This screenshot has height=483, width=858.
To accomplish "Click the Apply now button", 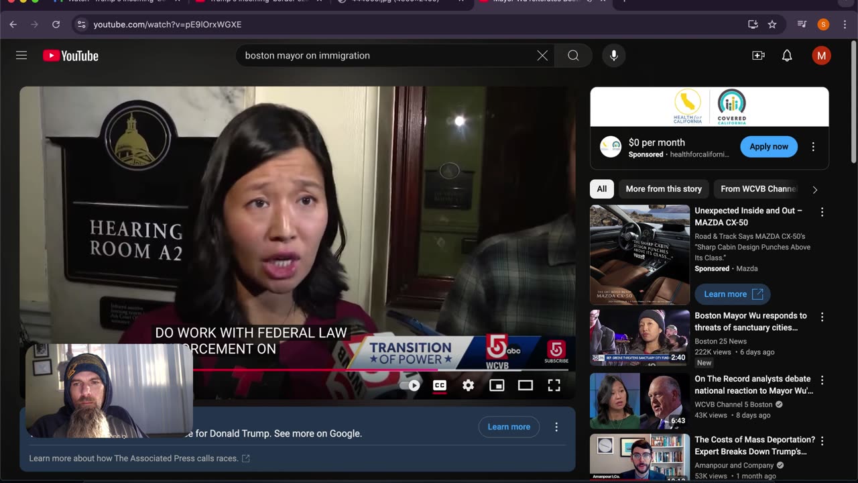I will [x=769, y=147].
